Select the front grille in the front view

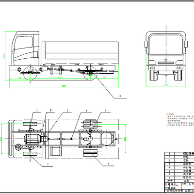coord(166,63)
